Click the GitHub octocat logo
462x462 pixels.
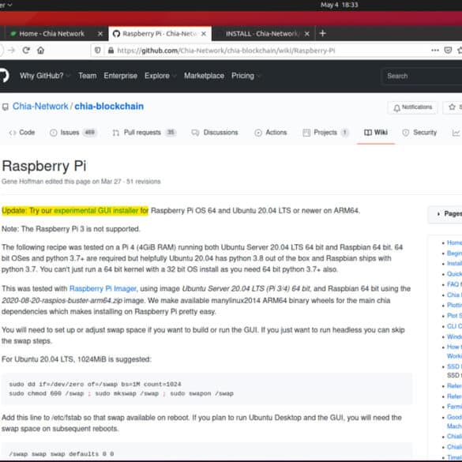pyautogui.click(x=4, y=76)
